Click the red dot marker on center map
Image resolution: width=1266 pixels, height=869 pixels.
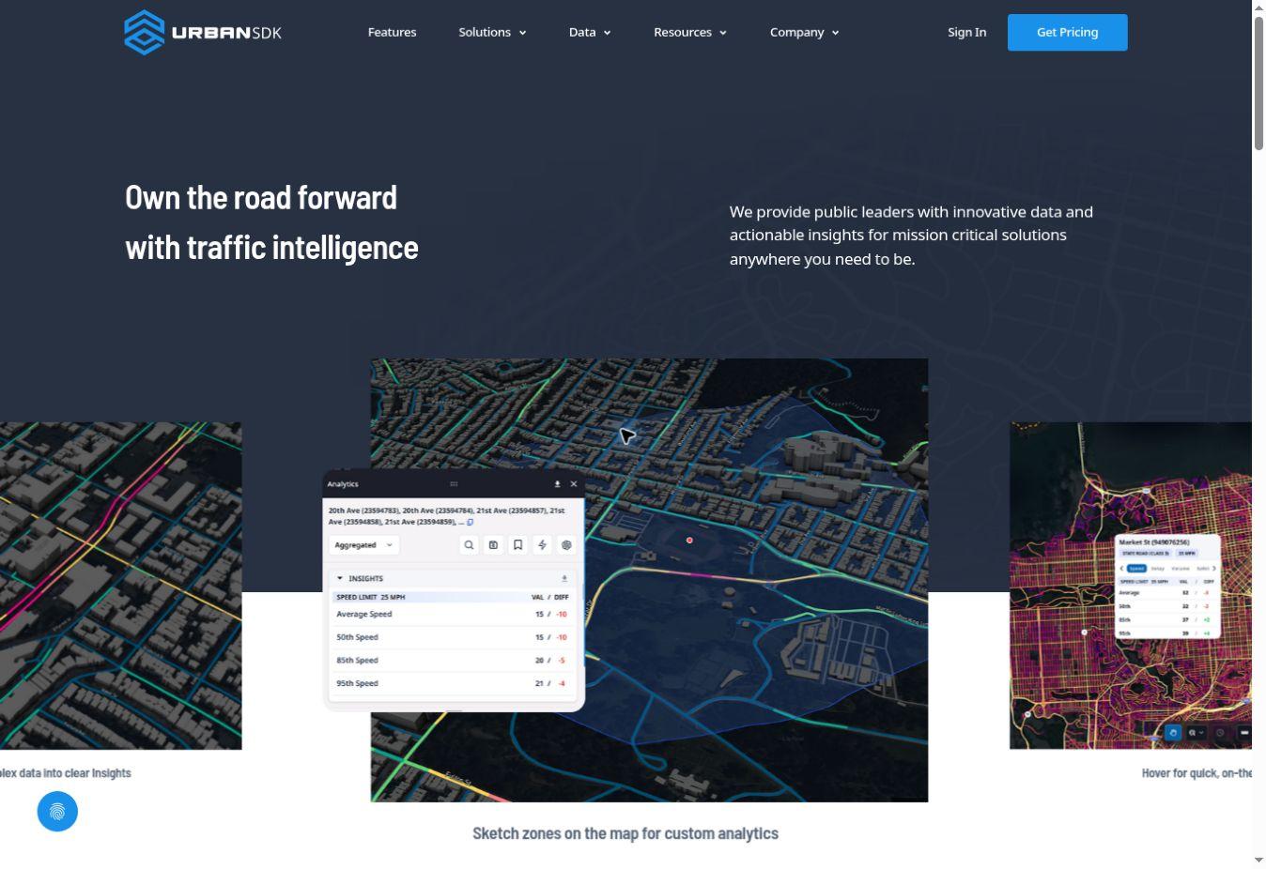pos(689,541)
